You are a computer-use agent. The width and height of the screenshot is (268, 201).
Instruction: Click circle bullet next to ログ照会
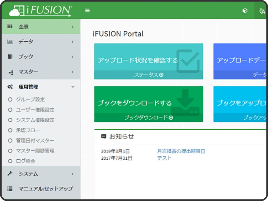click(x=10, y=161)
